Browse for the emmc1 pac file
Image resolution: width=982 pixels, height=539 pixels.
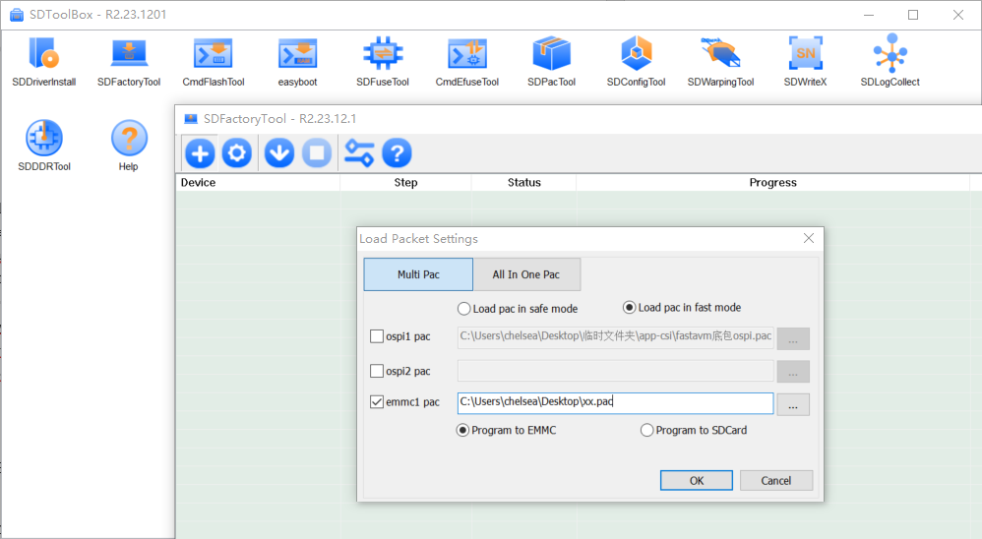click(793, 404)
